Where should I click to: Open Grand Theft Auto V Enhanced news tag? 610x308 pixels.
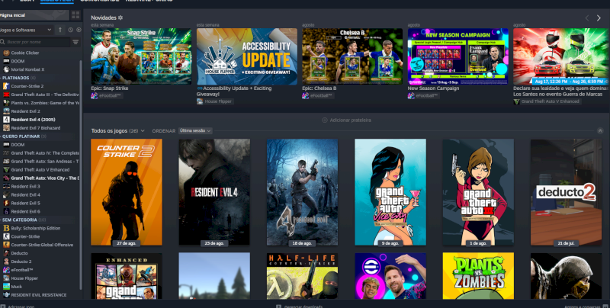[x=547, y=101]
